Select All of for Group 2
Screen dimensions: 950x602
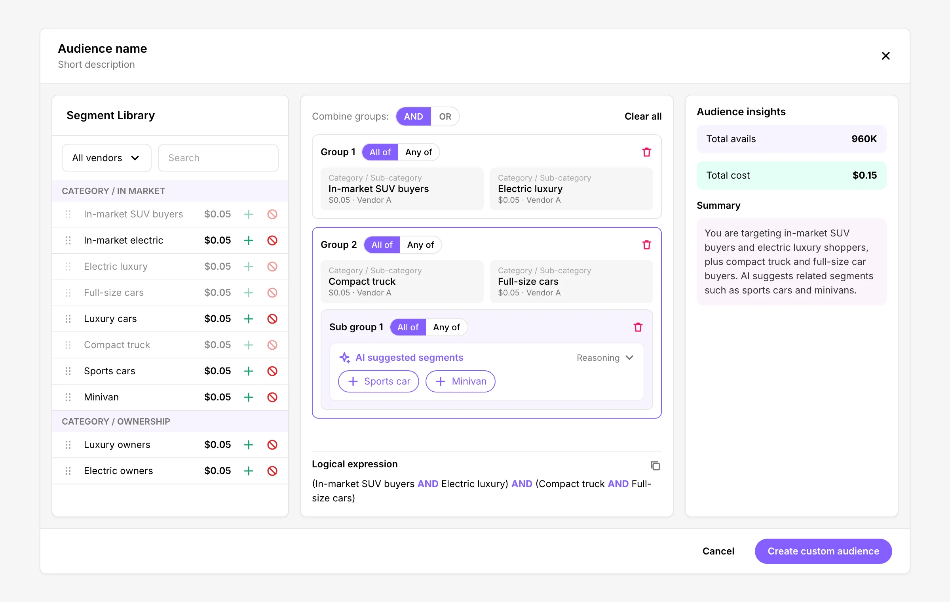coord(382,245)
